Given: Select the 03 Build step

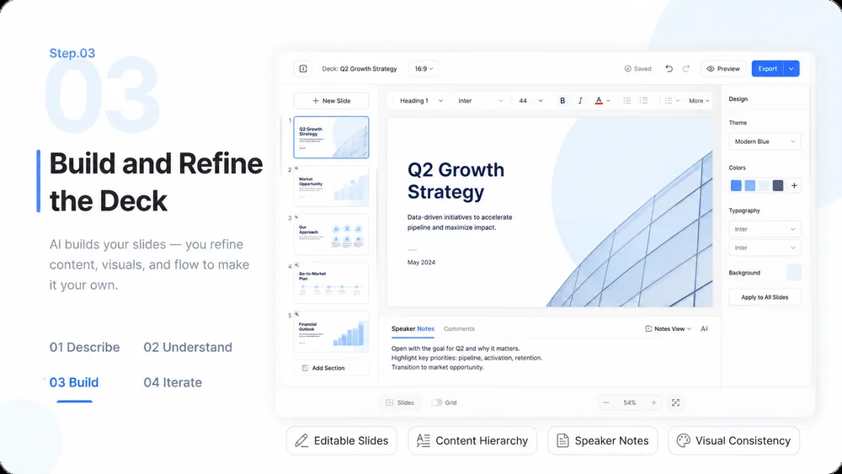Looking at the screenshot, I should click(73, 382).
